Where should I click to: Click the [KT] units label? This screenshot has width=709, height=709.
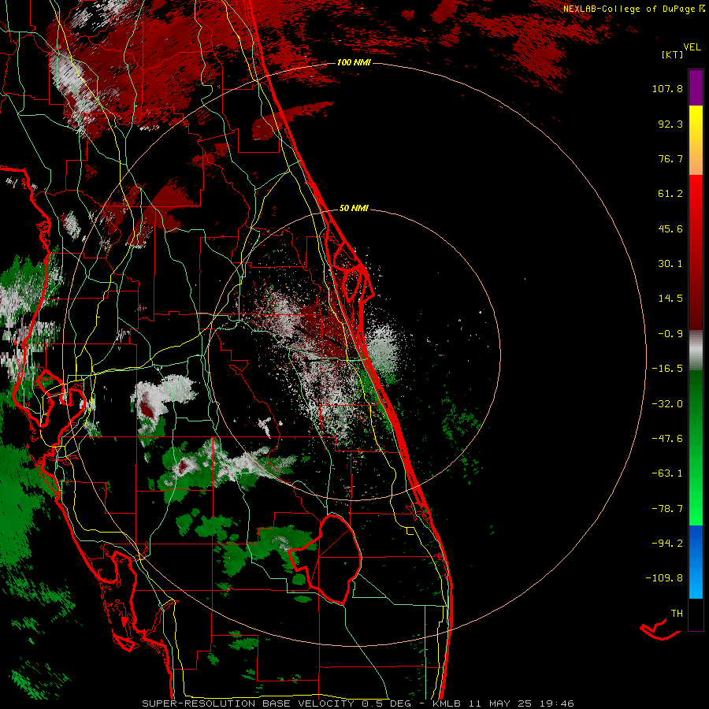(x=673, y=54)
